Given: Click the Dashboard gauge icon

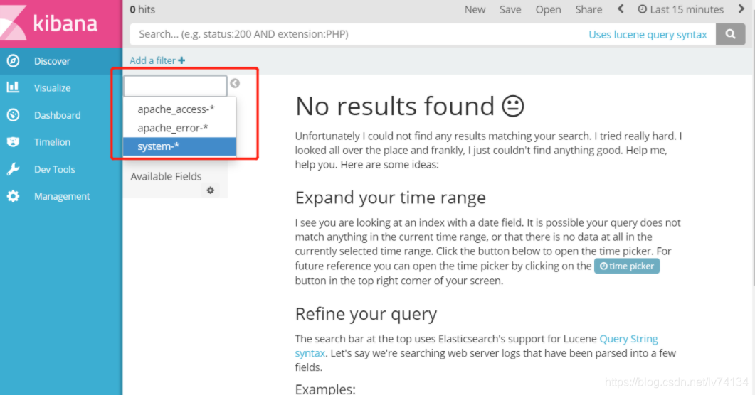Looking at the screenshot, I should [14, 115].
